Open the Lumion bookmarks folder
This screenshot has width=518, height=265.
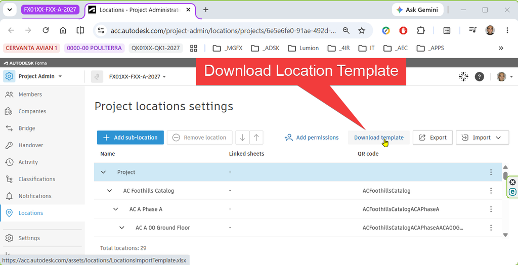pyautogui.click(x=304, y=48)
